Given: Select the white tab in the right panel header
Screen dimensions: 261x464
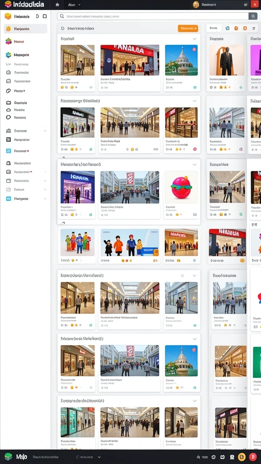Looking at the screenshot, I should point(214,28).
